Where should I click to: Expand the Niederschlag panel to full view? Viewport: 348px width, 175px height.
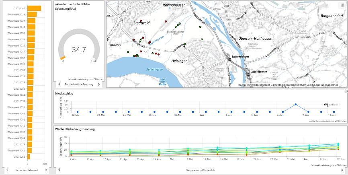[346, 91]
